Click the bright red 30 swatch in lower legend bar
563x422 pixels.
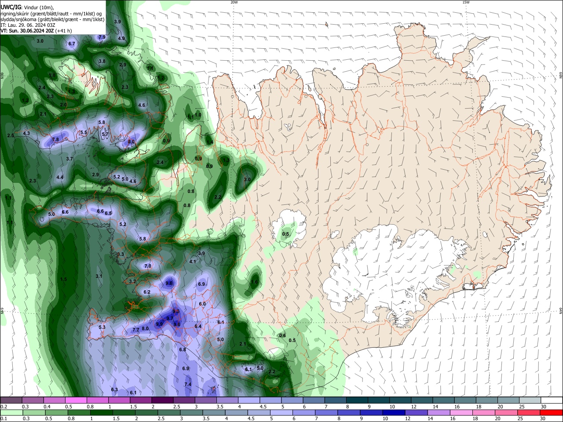551,412
